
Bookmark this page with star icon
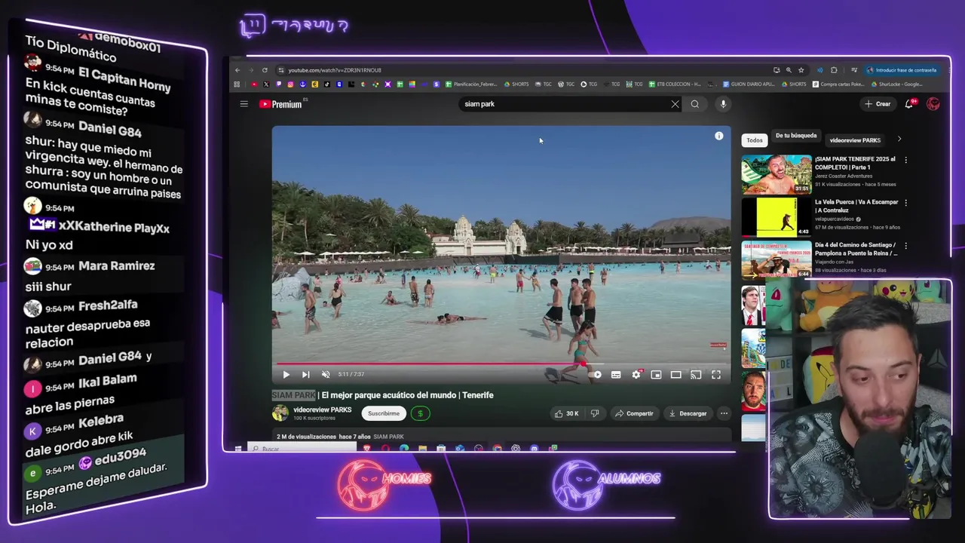pyautogui.click(x=801, y=70)
